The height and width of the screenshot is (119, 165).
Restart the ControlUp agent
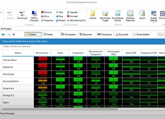coord(61,20)
